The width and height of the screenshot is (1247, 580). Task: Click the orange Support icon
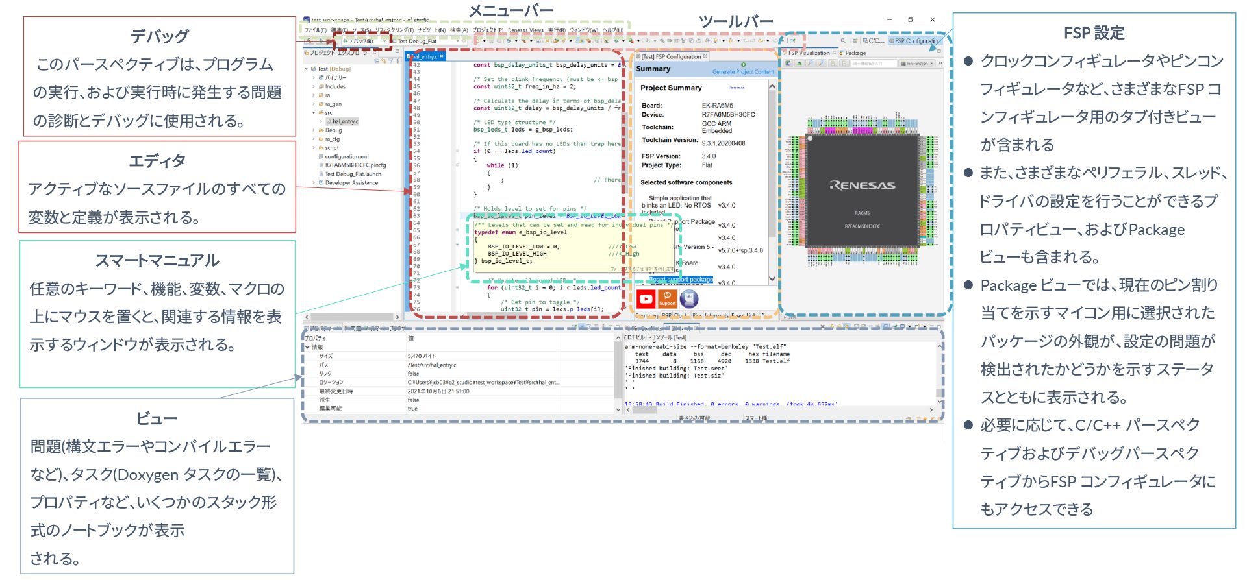pyautogui.click(x=667, y=299)
